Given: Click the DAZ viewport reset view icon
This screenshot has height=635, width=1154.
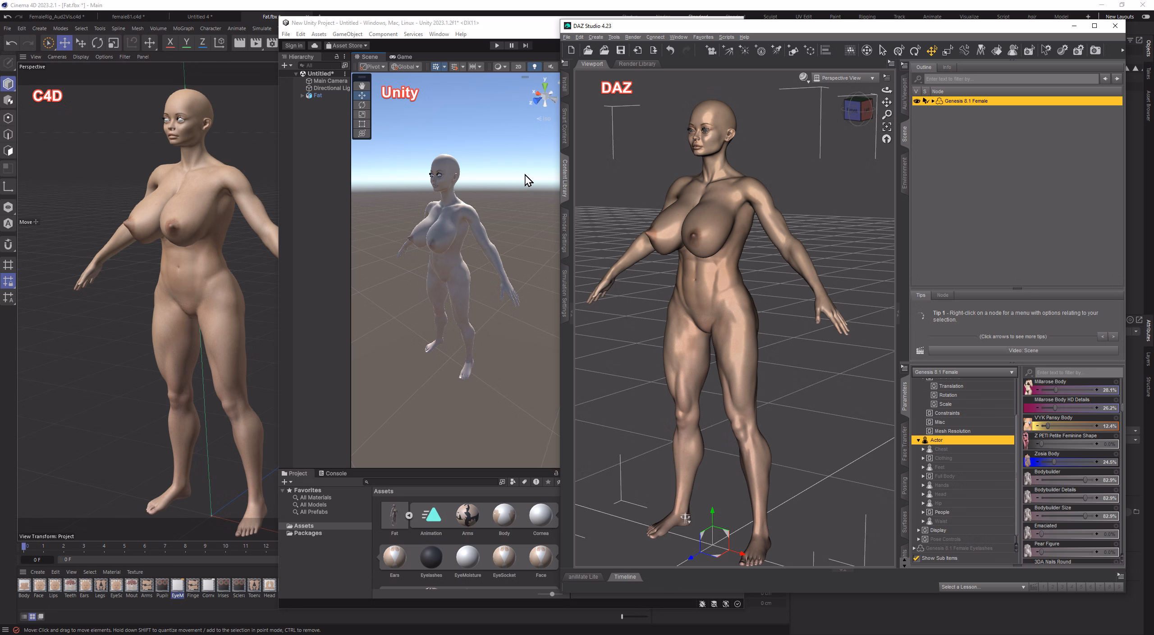Looking at the screenshot, I should coord(887,139).
